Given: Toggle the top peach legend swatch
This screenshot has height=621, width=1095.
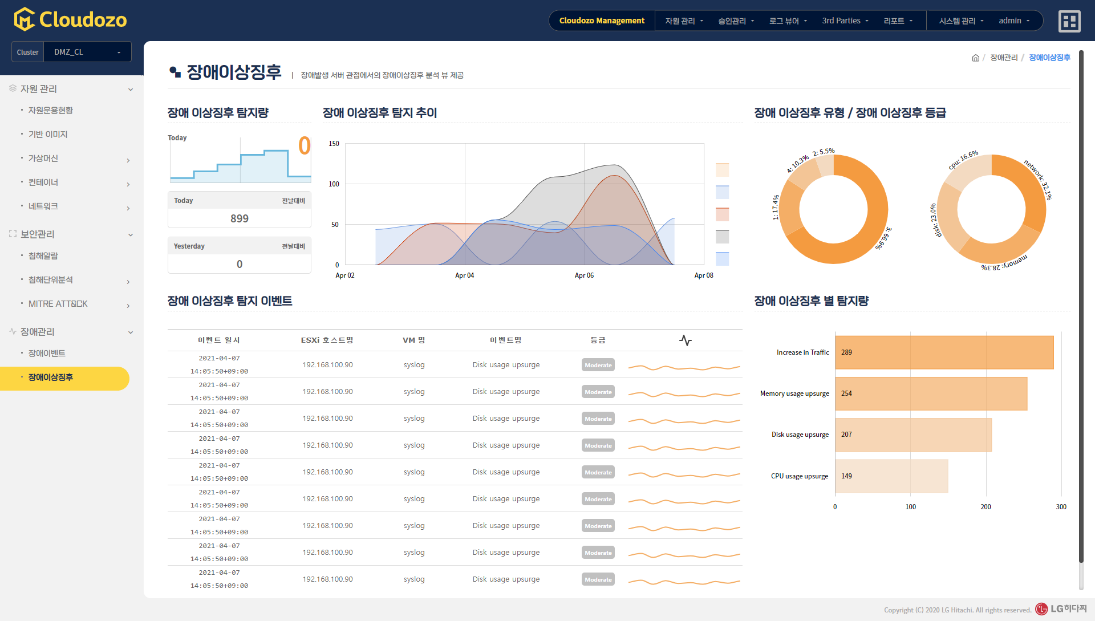Looking at the screenshot, I should 722,170.
